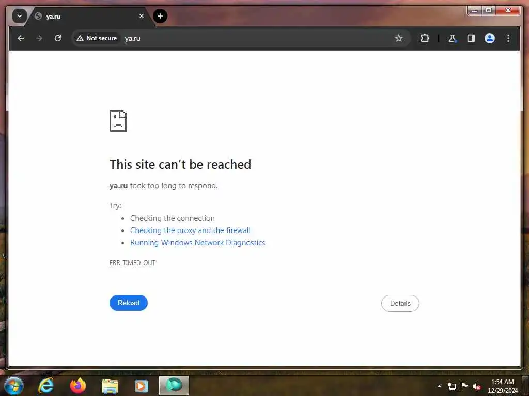Launch Internet Explorer from taskbar
Viewport: 529px width, 396px height.
[46, 386]
